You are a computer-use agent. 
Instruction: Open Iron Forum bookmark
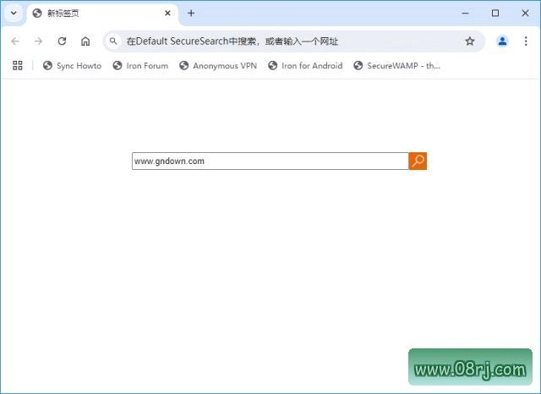(x=140, y=66)
